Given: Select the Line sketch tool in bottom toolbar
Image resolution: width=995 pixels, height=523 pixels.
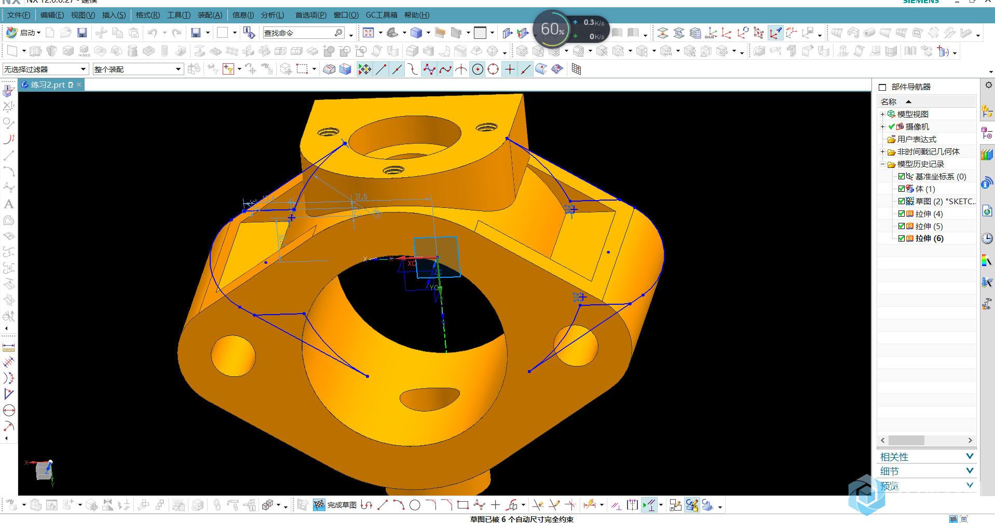Looking at the screenshot, I should tap(383, 504).
